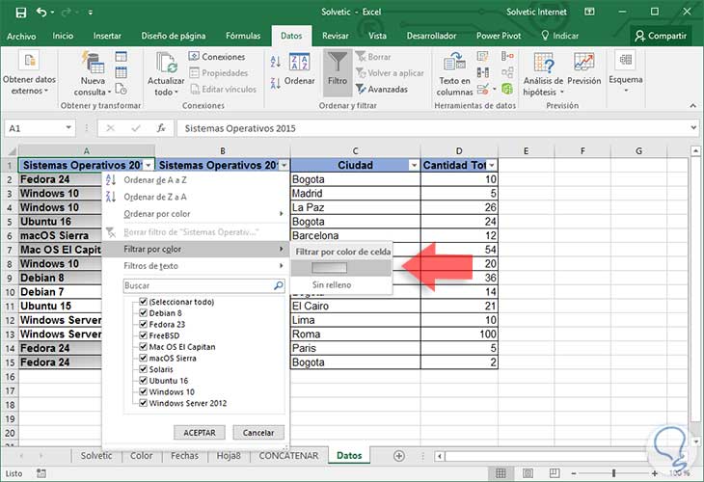
Task: Uncheck FreeBSD in filter list
Action: tap(144, 335)
